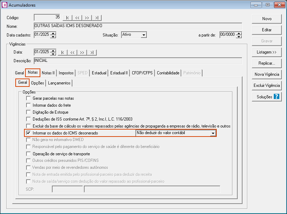Viewport: 287px width, 214px height.
Task: Enable Gerar parcelas nas notas checkbox
Action: click(29, 98)
